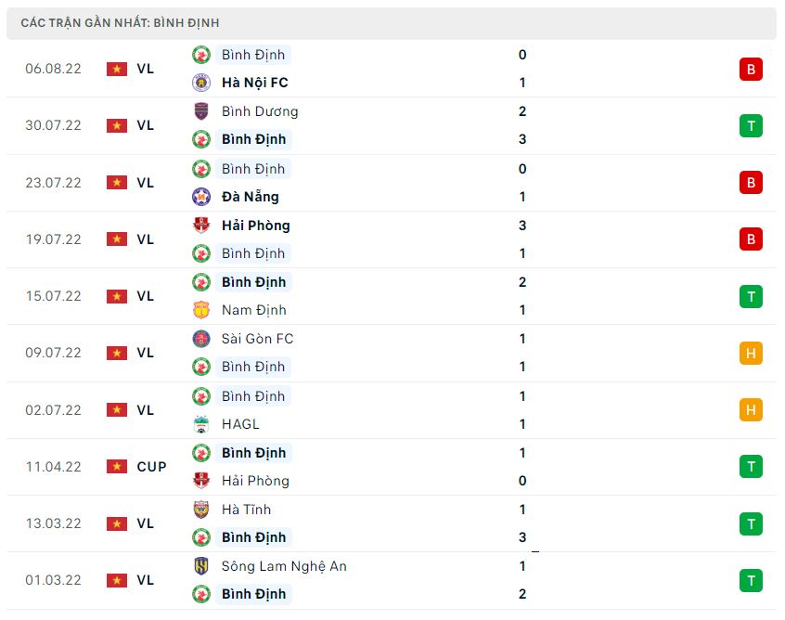Screen dimensions: 785x620
Task: Click the Hà Tĩnh club crest
Action: (201, 510)
